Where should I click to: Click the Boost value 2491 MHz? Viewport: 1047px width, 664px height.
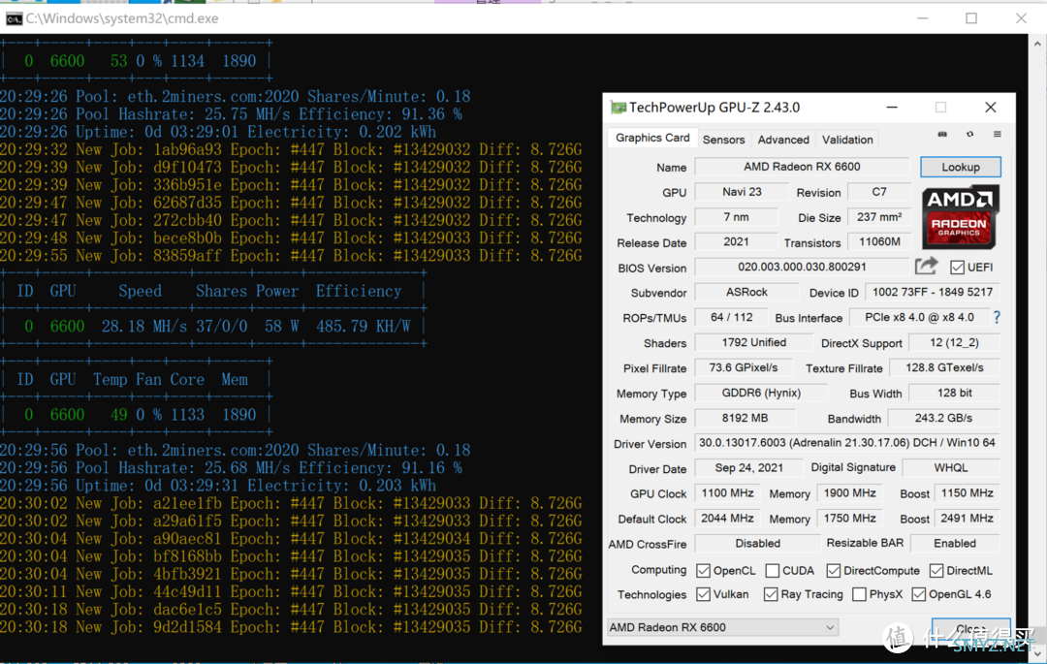coord(967,519)
